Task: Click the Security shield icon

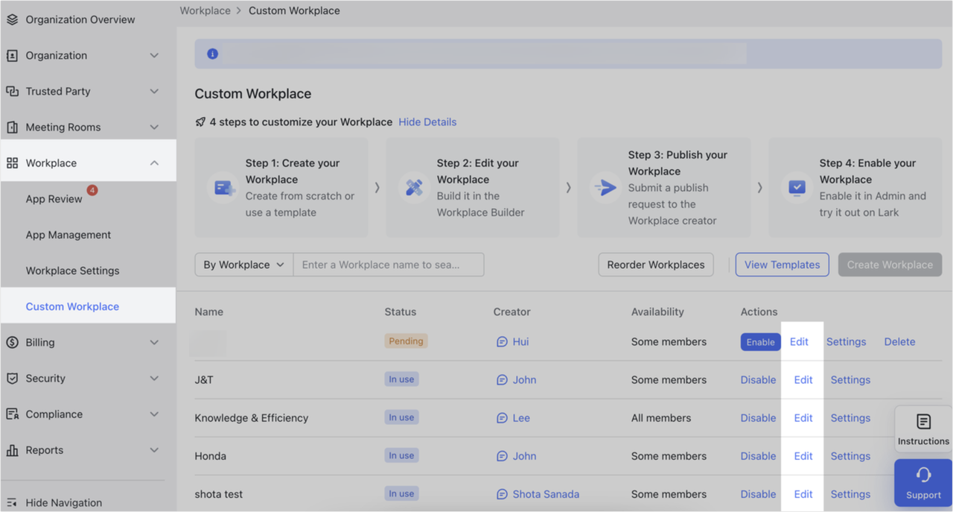Action: [x=12, y=378]
